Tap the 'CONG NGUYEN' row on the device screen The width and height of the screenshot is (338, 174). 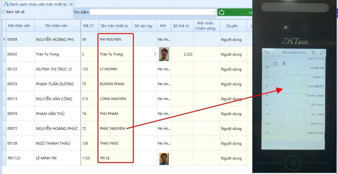coord(293,135)
